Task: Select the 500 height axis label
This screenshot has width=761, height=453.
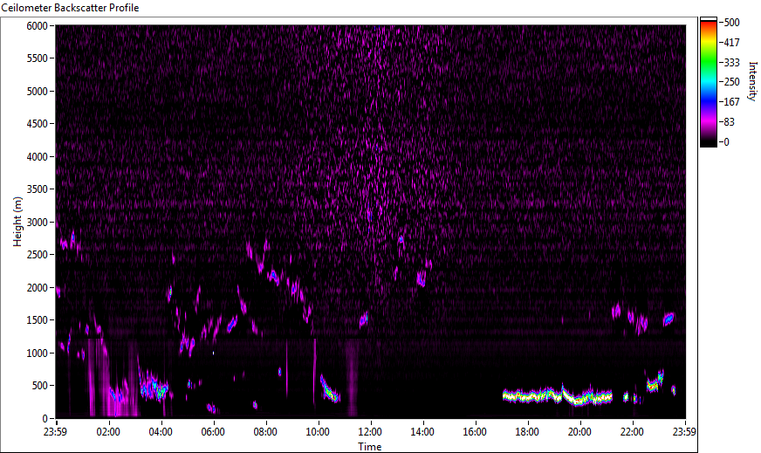Action: pos(40,386)
